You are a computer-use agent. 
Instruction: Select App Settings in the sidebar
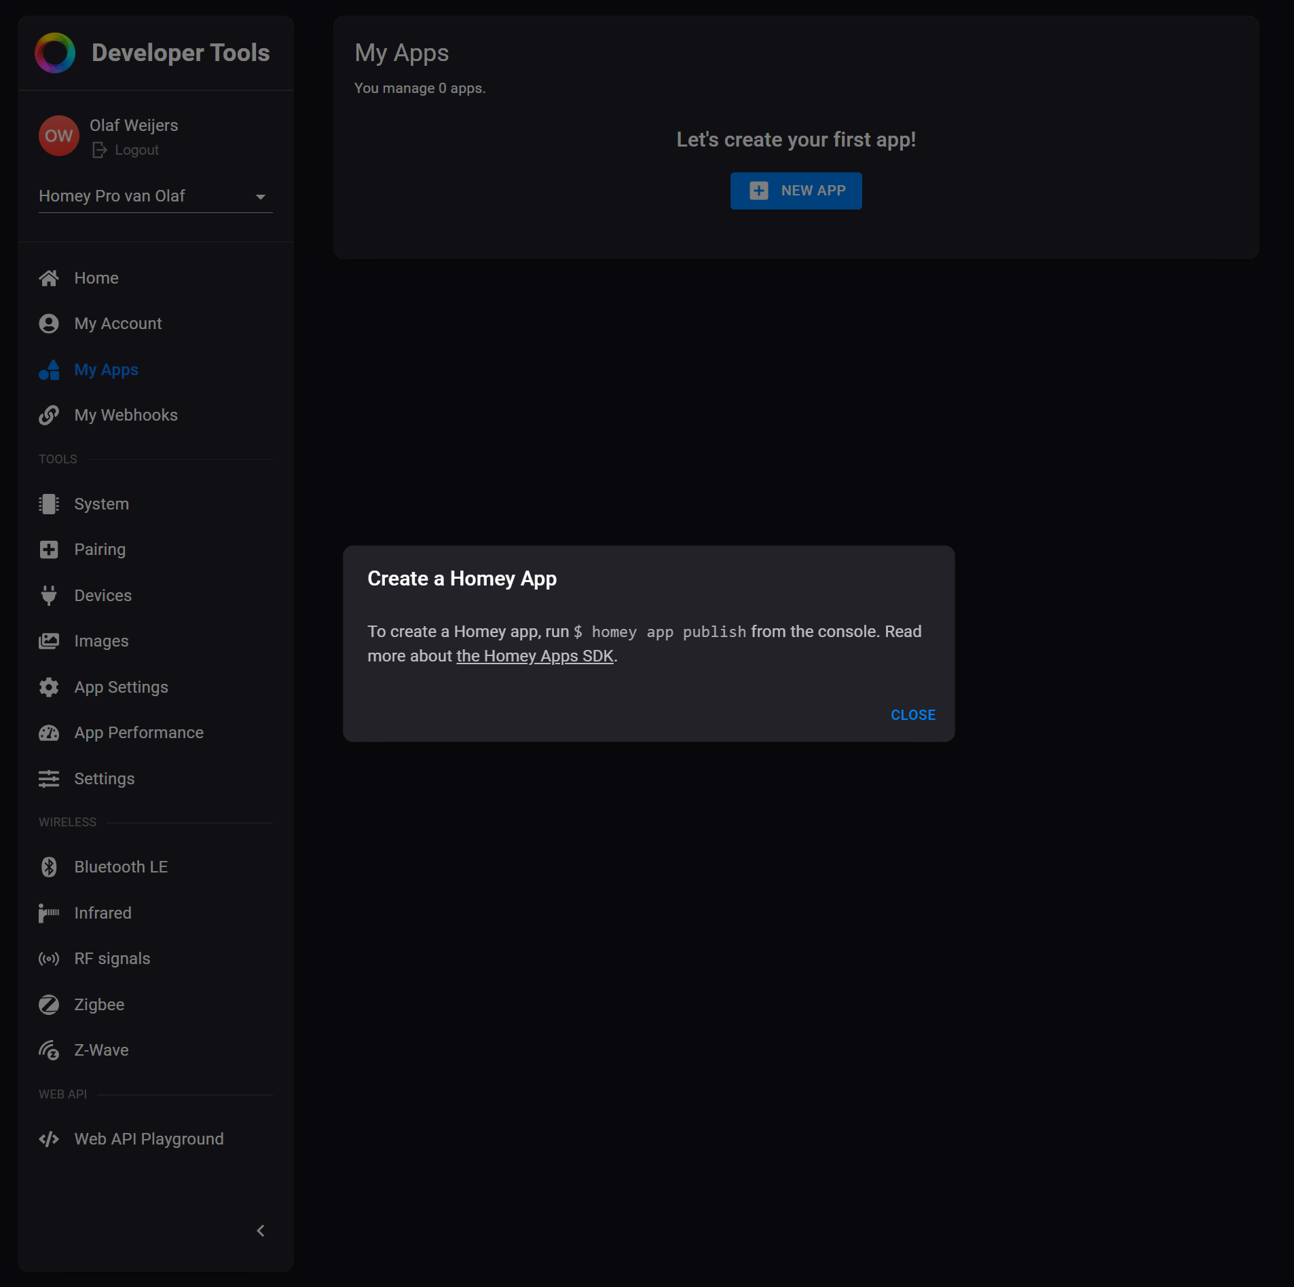(121, 687)
